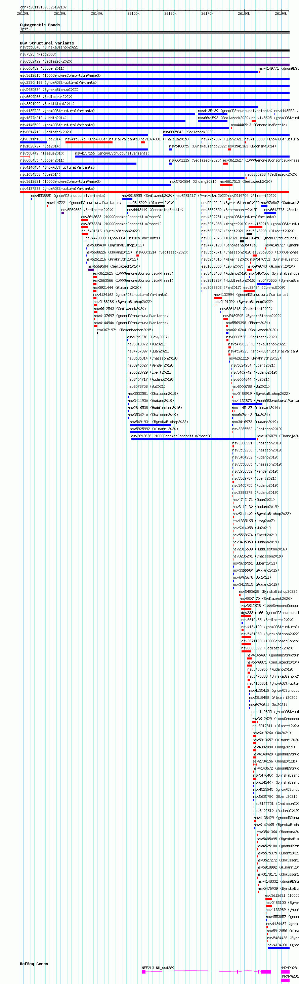Open variant esv1319276 (Levy2007)
This screenshot has width=299, height=984.
point(148,337)
